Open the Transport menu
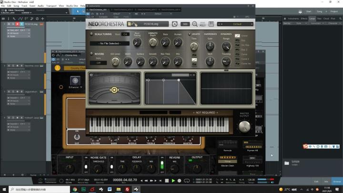 [x=51, y=6]
